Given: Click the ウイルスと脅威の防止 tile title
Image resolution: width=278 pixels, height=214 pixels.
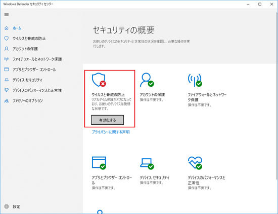Looking at the screenshot, I should tap(108, 95).
